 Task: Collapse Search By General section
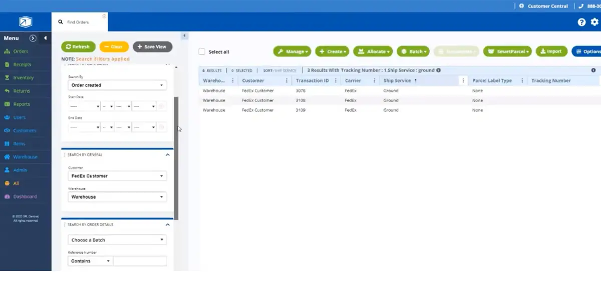coord(168,154)
